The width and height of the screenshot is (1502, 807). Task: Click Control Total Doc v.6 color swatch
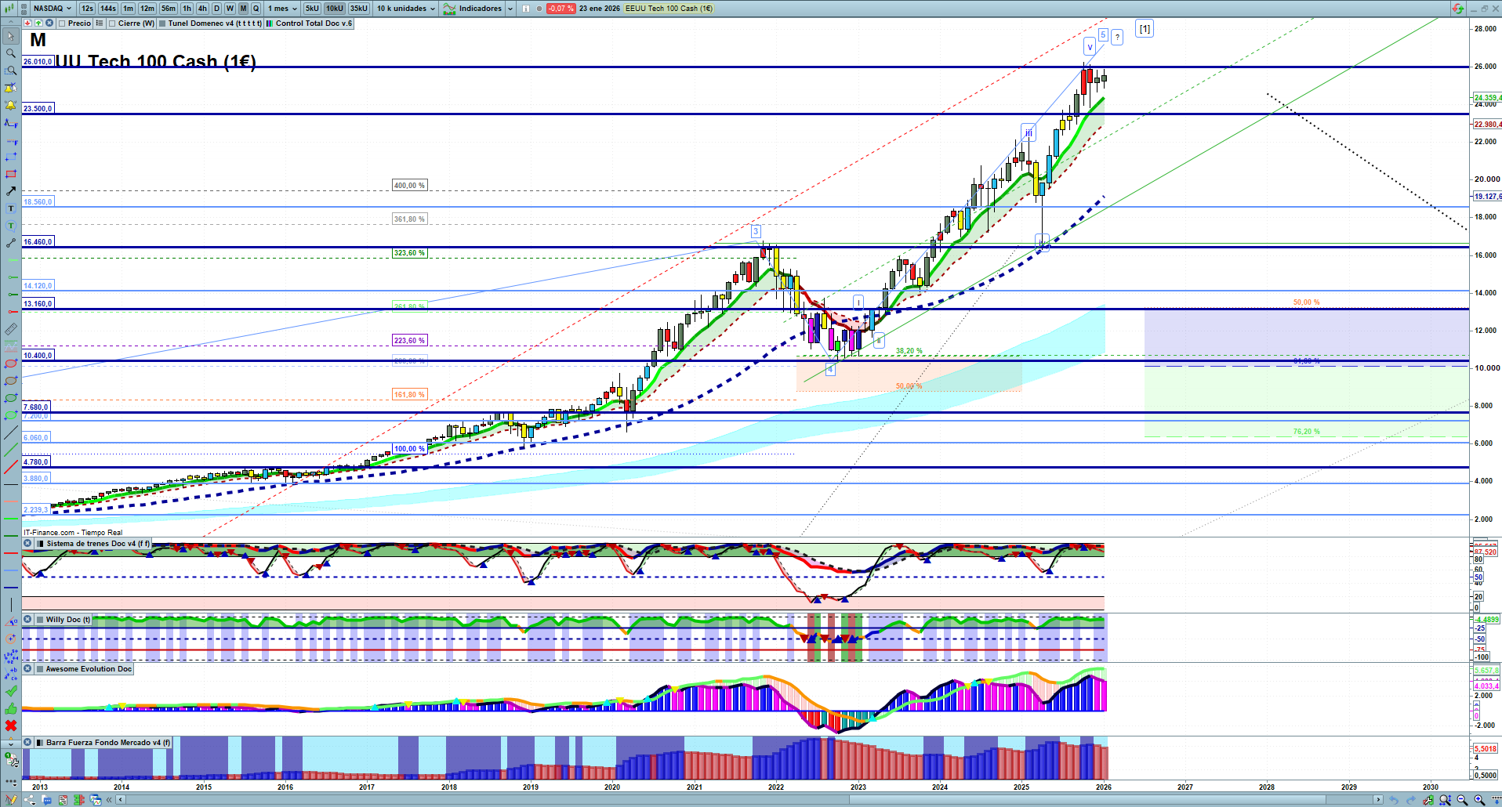click(x=270, y=24)
